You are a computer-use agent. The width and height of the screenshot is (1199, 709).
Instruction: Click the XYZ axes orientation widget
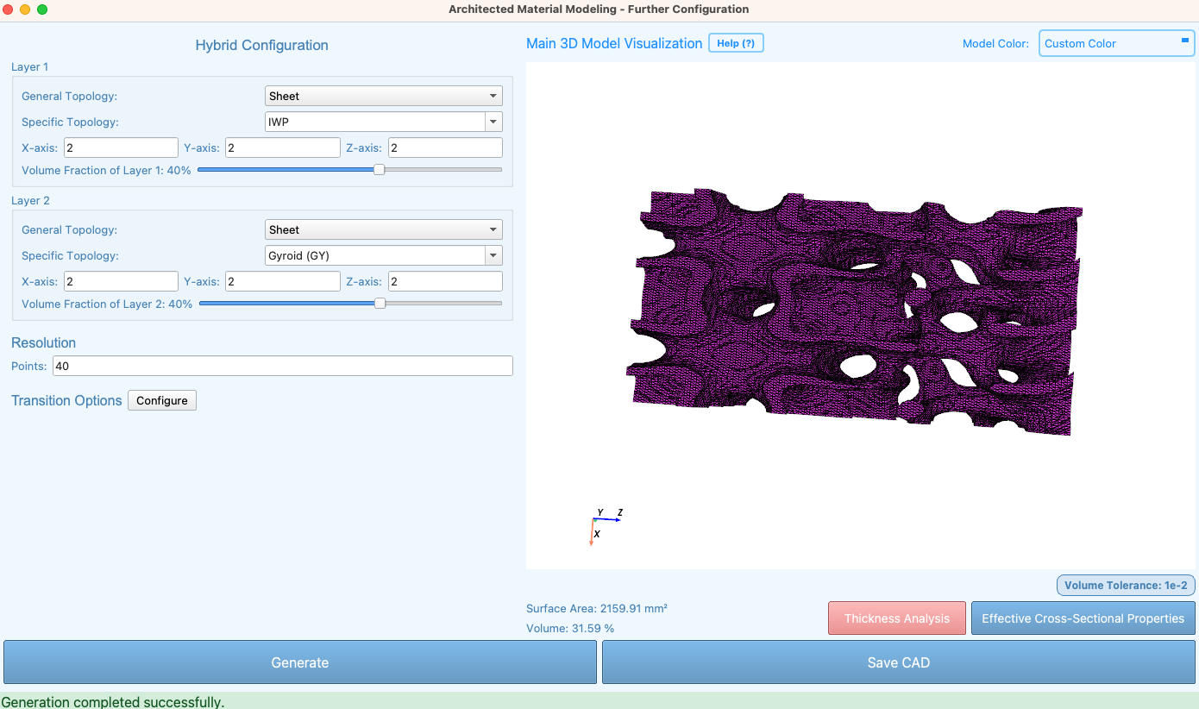point(605,527)
